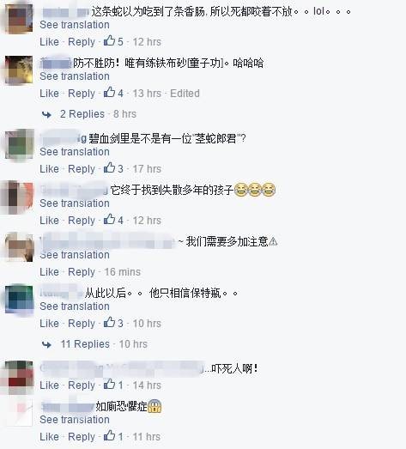Click reply arrow icon beside 2 Replies
Image resolution: width=406 pixels, height=449 pixels.
(x=46, y=114)
